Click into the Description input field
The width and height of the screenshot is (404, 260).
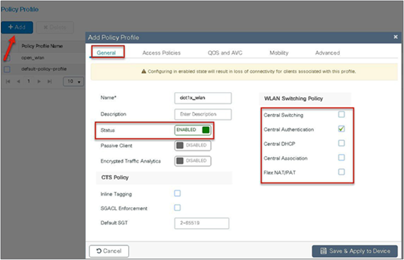click(x=203, y=114)
